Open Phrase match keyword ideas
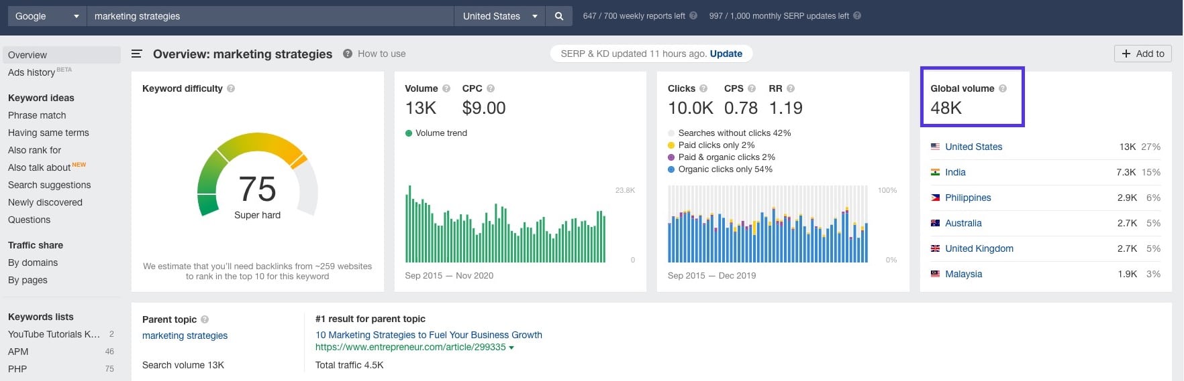This screenshot has width=1184, height=381. [x=37, y=115]
